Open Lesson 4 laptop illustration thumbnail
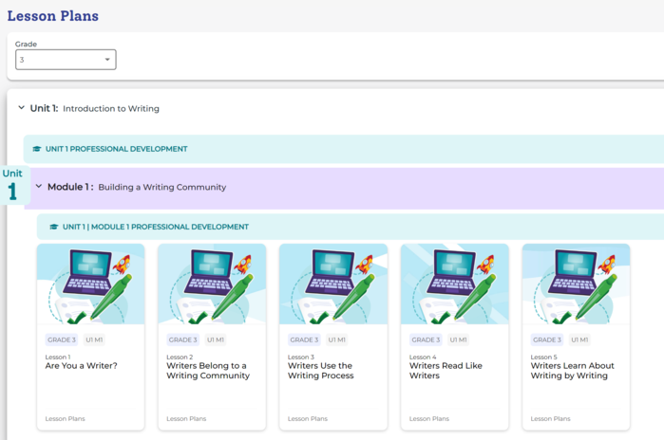664x440 pixels. point(455,284)
